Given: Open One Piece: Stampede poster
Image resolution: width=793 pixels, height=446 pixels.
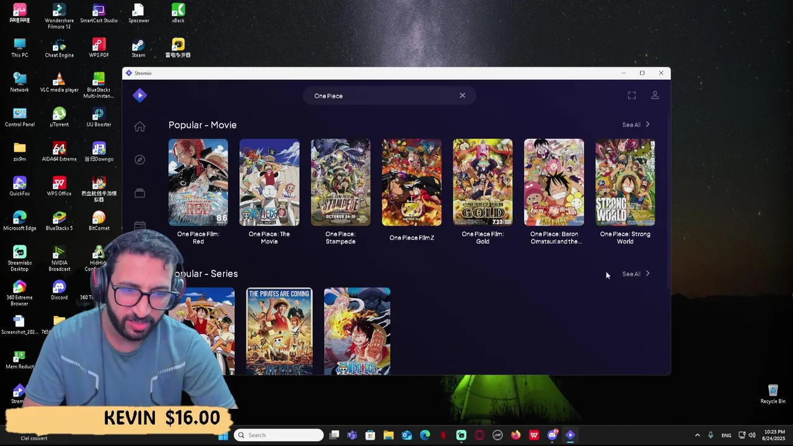Looking at the screenshot, I should pos(341,182).
